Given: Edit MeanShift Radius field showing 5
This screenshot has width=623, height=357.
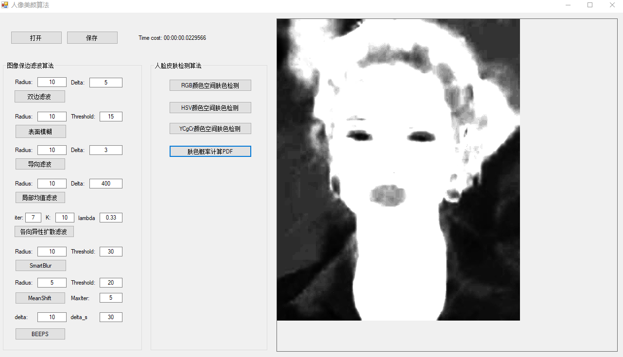Looking at the screenshot, I should pos(52,283).
